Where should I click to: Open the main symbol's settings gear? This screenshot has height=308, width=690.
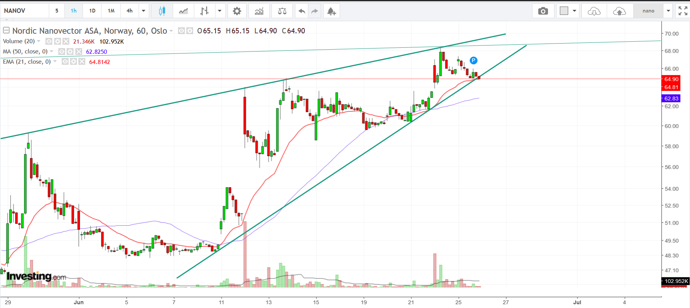click(x=190, y=31)
